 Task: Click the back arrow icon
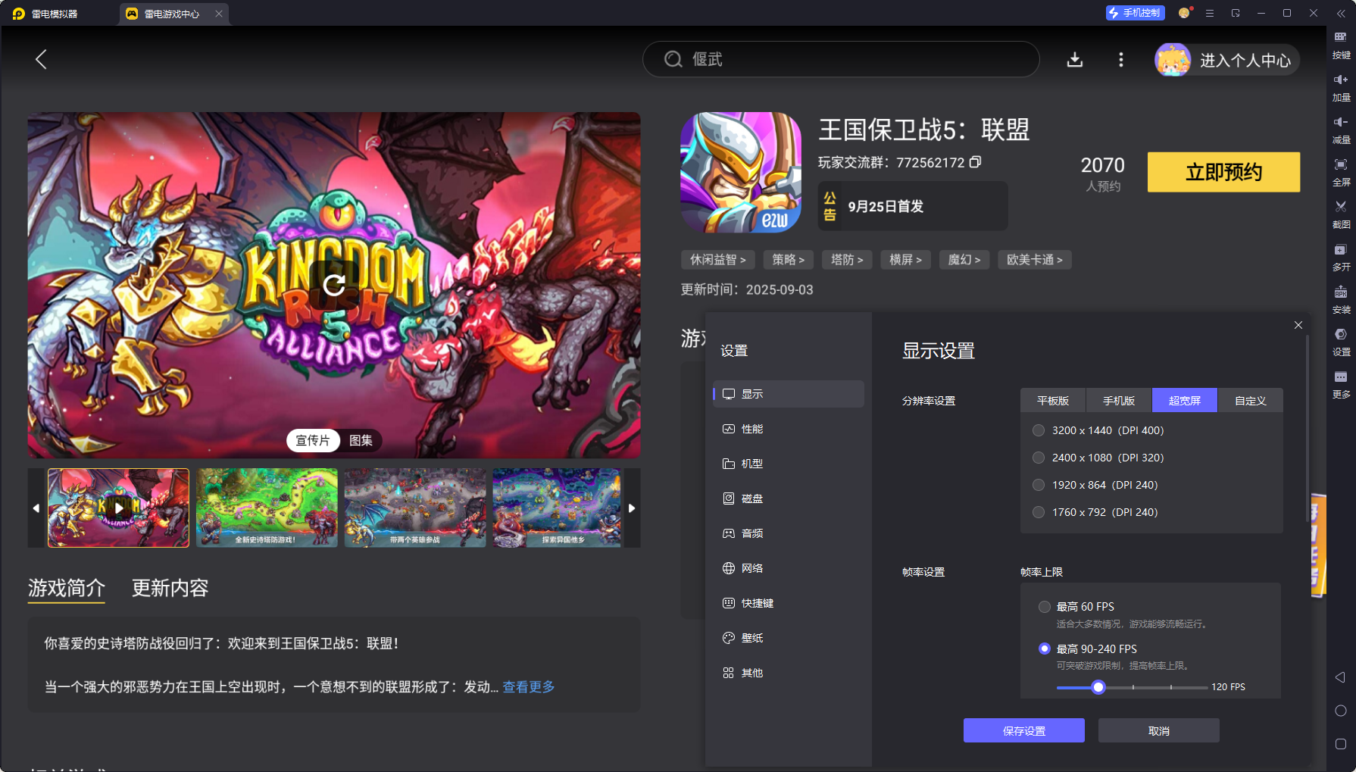tap(42, 60)
